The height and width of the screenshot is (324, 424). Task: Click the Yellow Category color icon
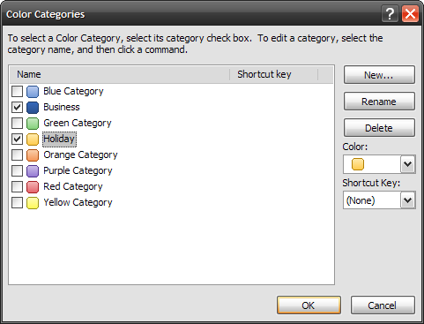(x=33, y=203)
